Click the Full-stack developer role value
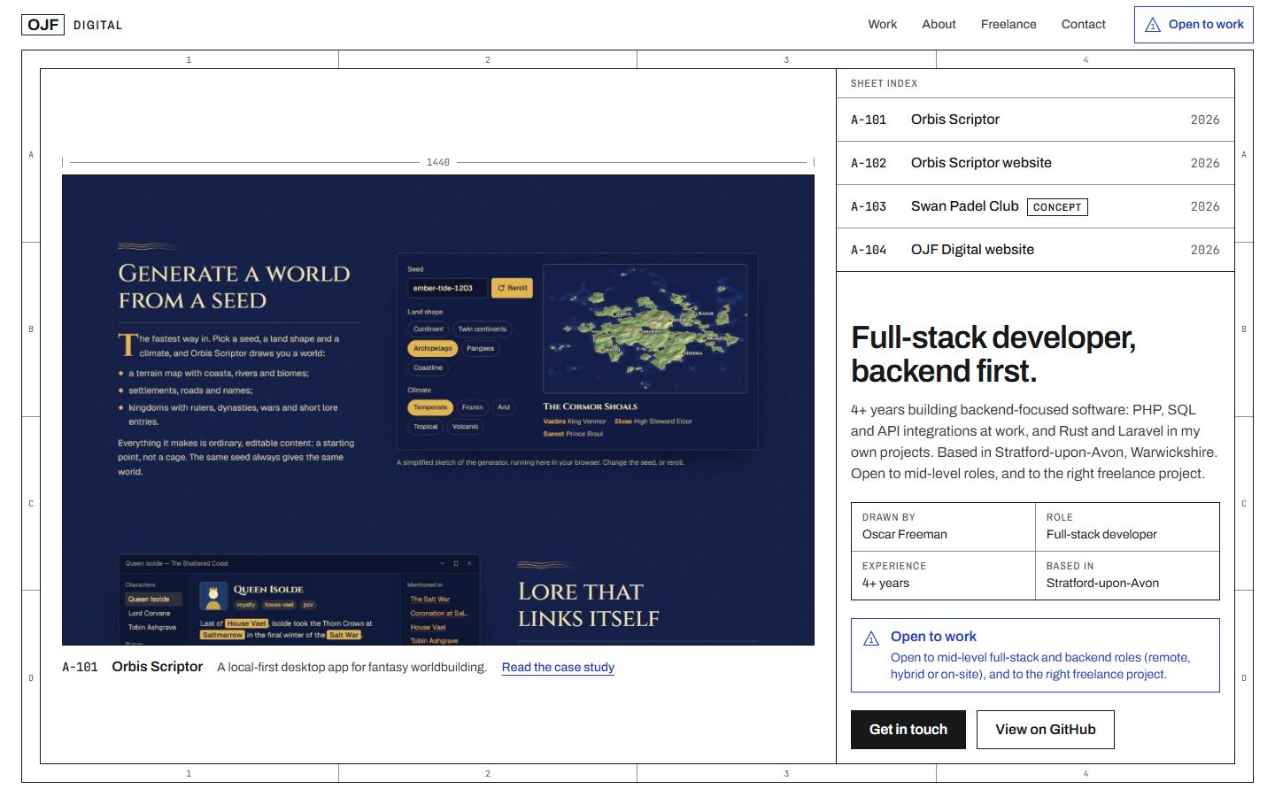 [1101, 534]
